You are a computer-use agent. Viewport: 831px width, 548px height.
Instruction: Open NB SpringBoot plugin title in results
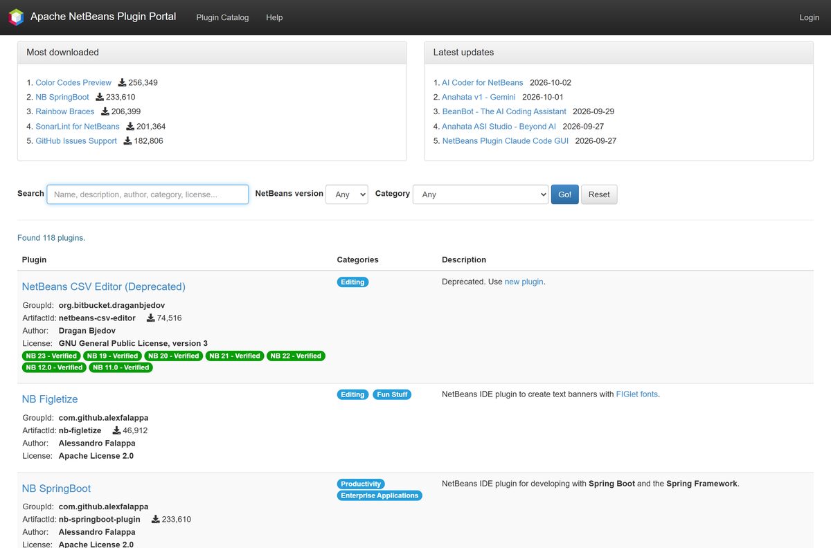pos(56,488)
